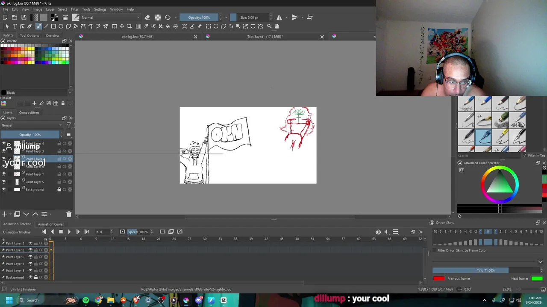Click the Next frames green color button
The width and height of the screenshot is (547, 307).
coord(537,278)
